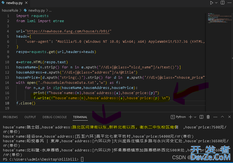Click the code minimap preview
Image resolution: width=233 pixels, height=163 pixels.
(220, 18)
